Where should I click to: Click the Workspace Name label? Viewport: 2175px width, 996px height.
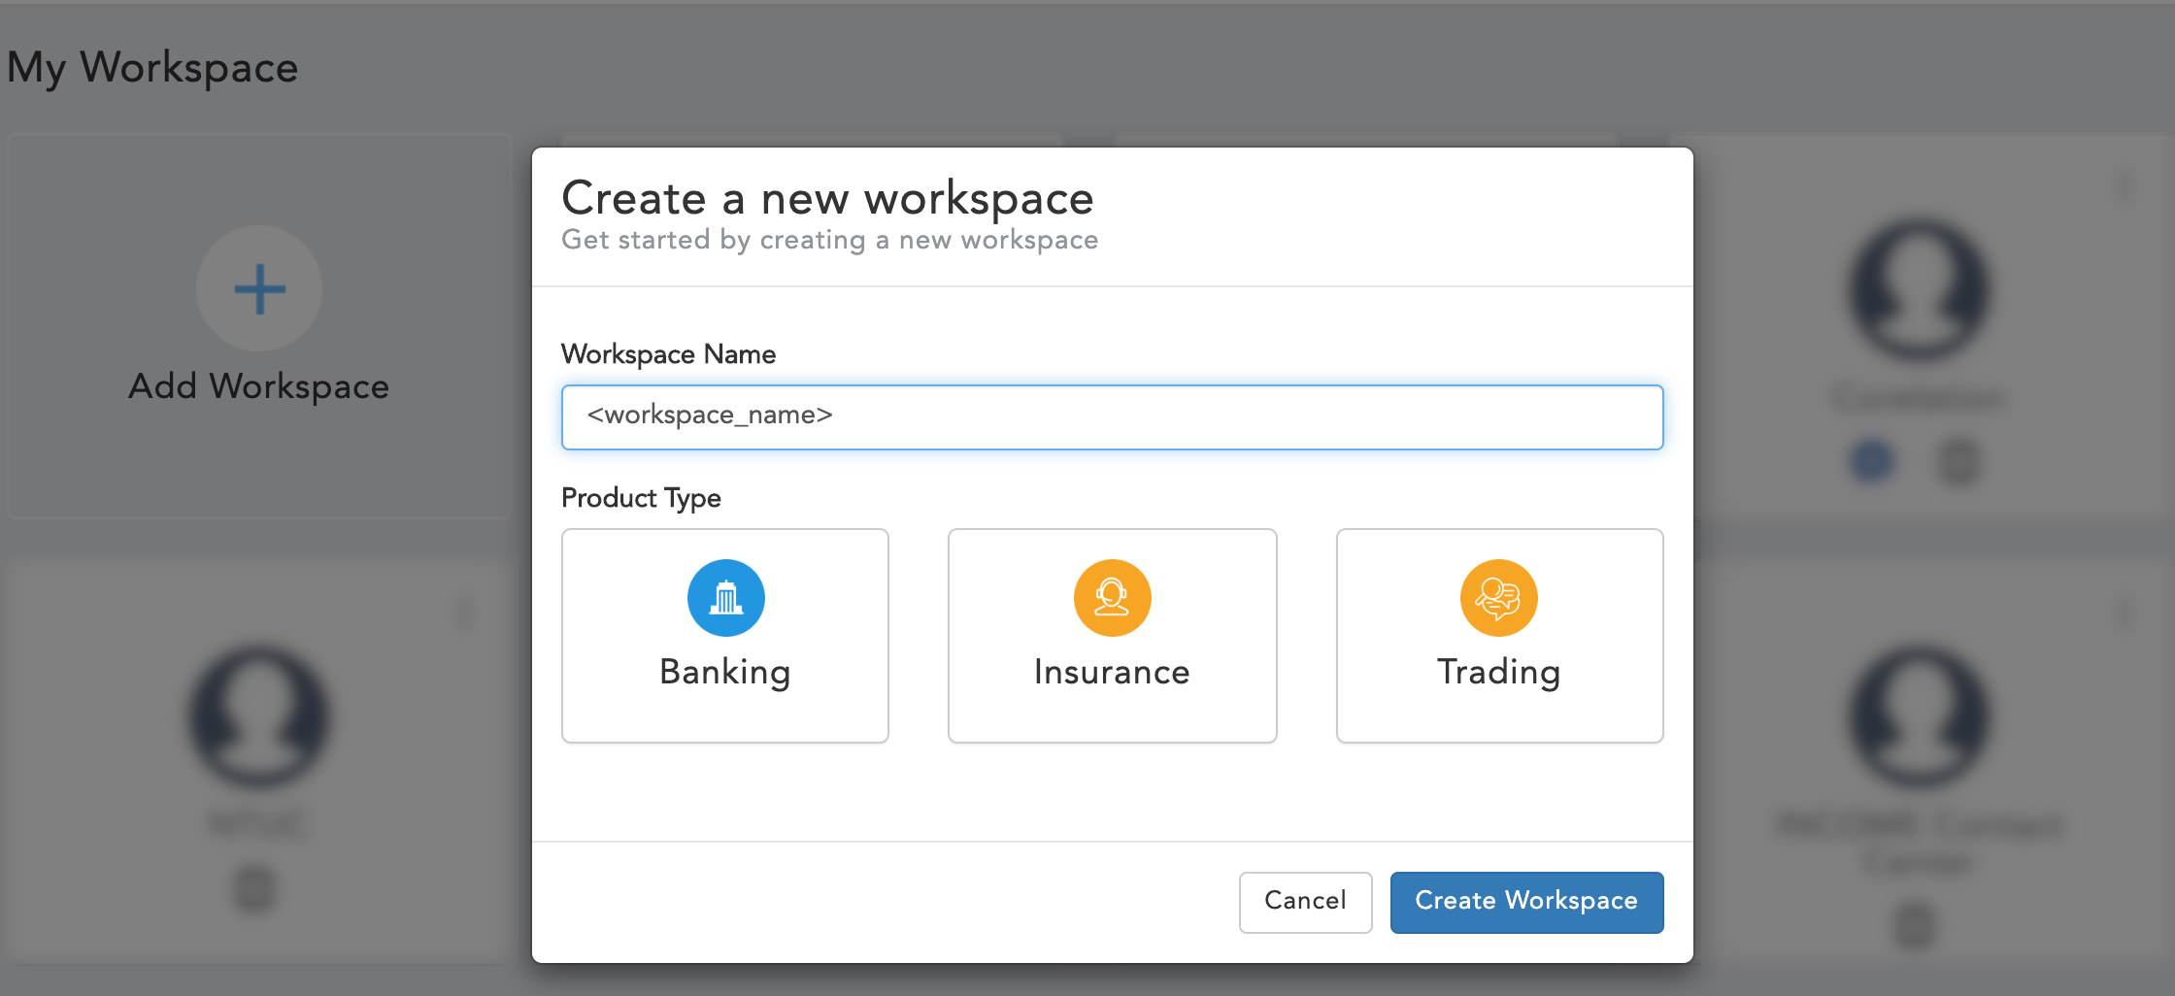(x=668, y=354)
